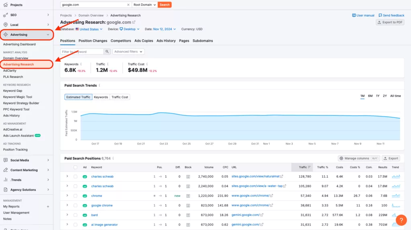Viewport: 411px width, 230px height.
Task: Open the Advanced filters dropdown
Action: point(128,52)
